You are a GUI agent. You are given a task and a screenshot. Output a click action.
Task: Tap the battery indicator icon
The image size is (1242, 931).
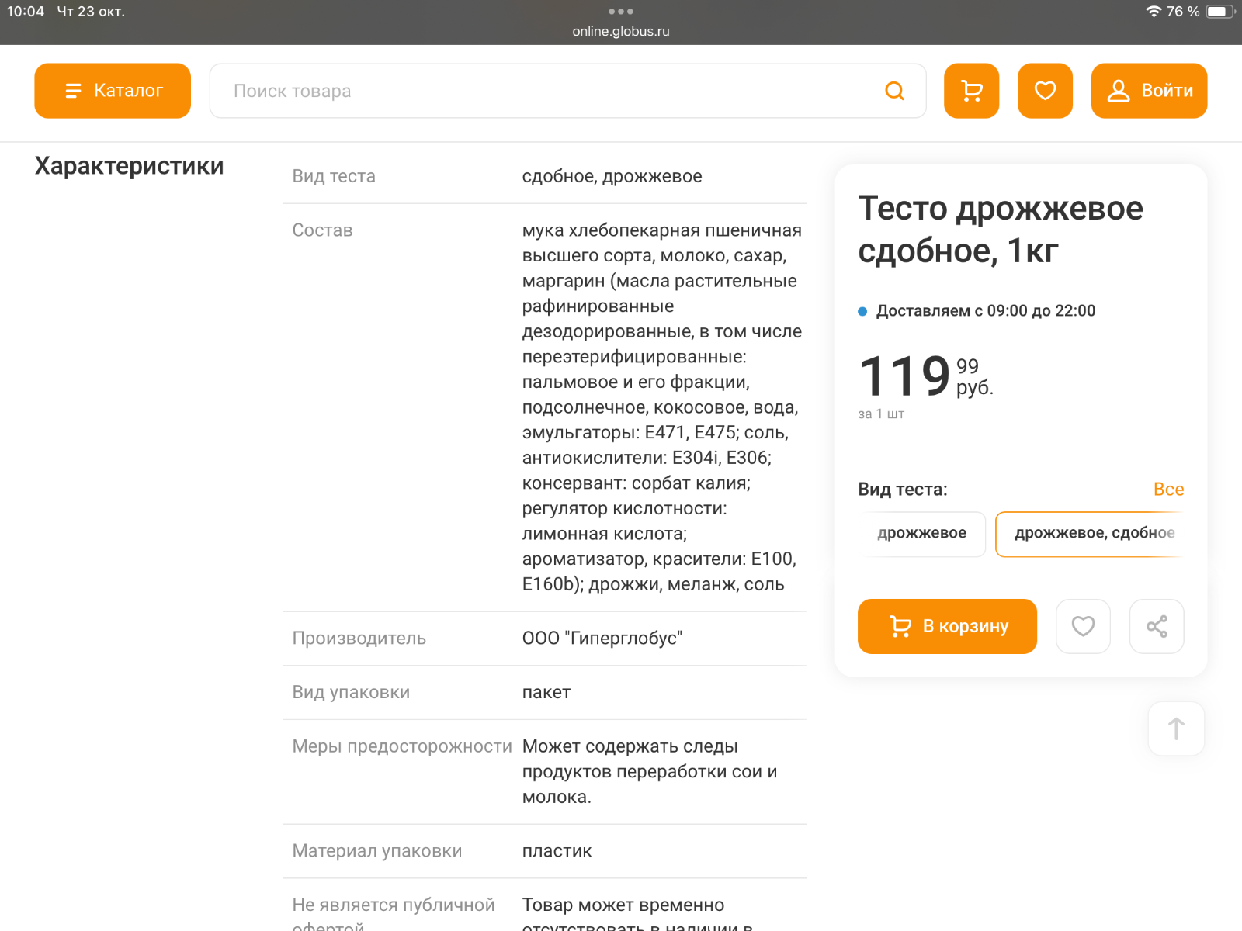(x=1219, y=12)
